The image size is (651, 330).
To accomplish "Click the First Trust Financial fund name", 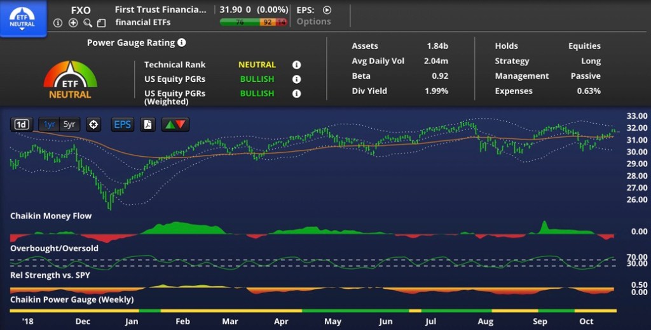I will tap(160, 10).
